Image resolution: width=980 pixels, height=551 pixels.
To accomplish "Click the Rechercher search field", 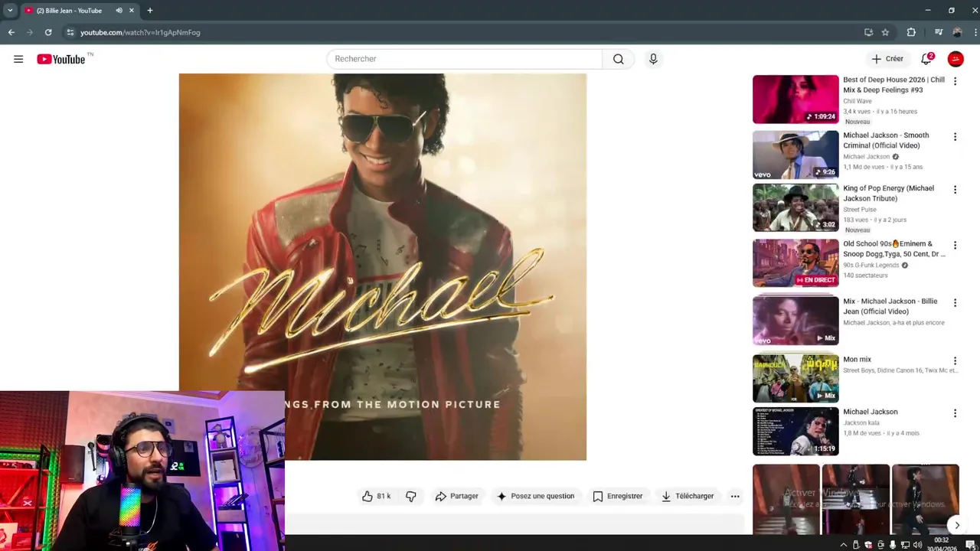I will 465,59.
